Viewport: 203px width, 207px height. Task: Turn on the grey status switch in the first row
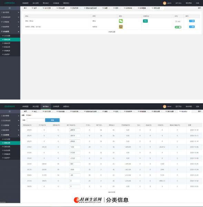point(178,21)
